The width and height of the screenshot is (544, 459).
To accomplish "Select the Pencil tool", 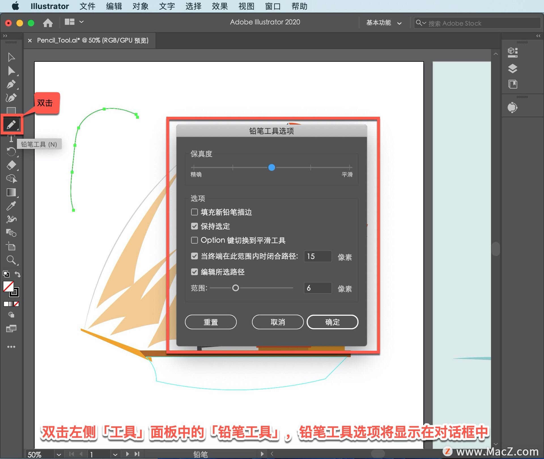I will (11, 124).
